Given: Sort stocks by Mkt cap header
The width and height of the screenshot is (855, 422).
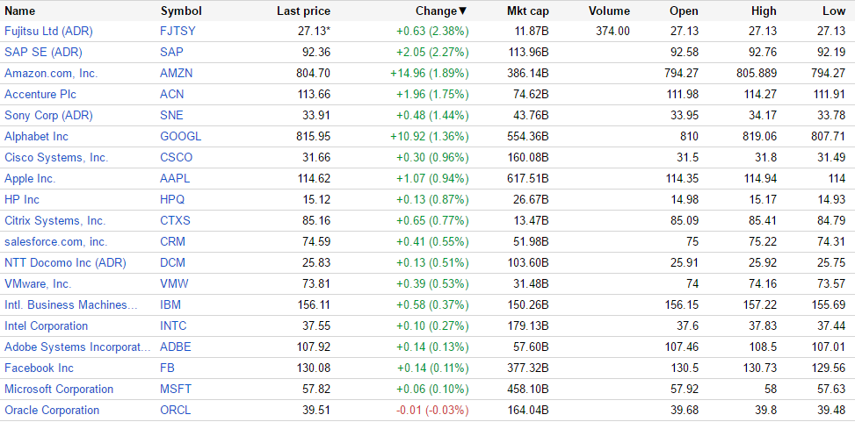Looking at the screenshot, I should 528,11.
